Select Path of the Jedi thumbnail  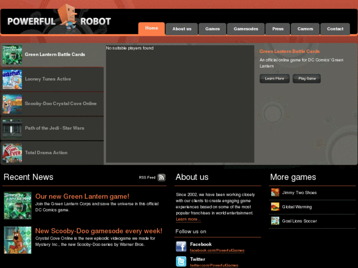click(x=12, y=128)
